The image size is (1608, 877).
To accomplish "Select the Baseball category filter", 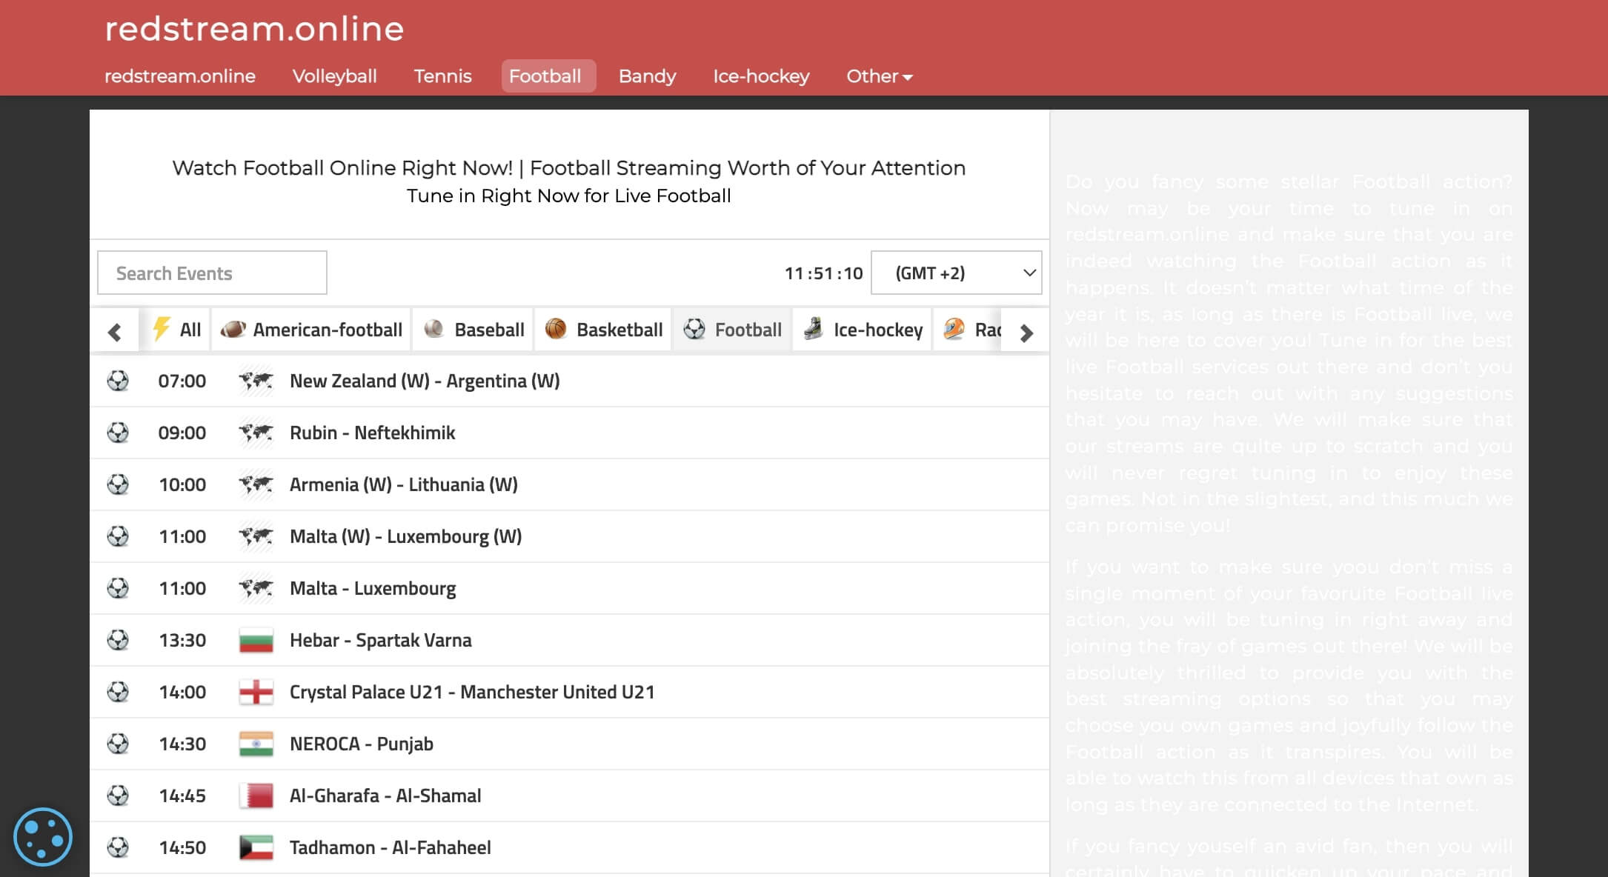I will point(474,330).
